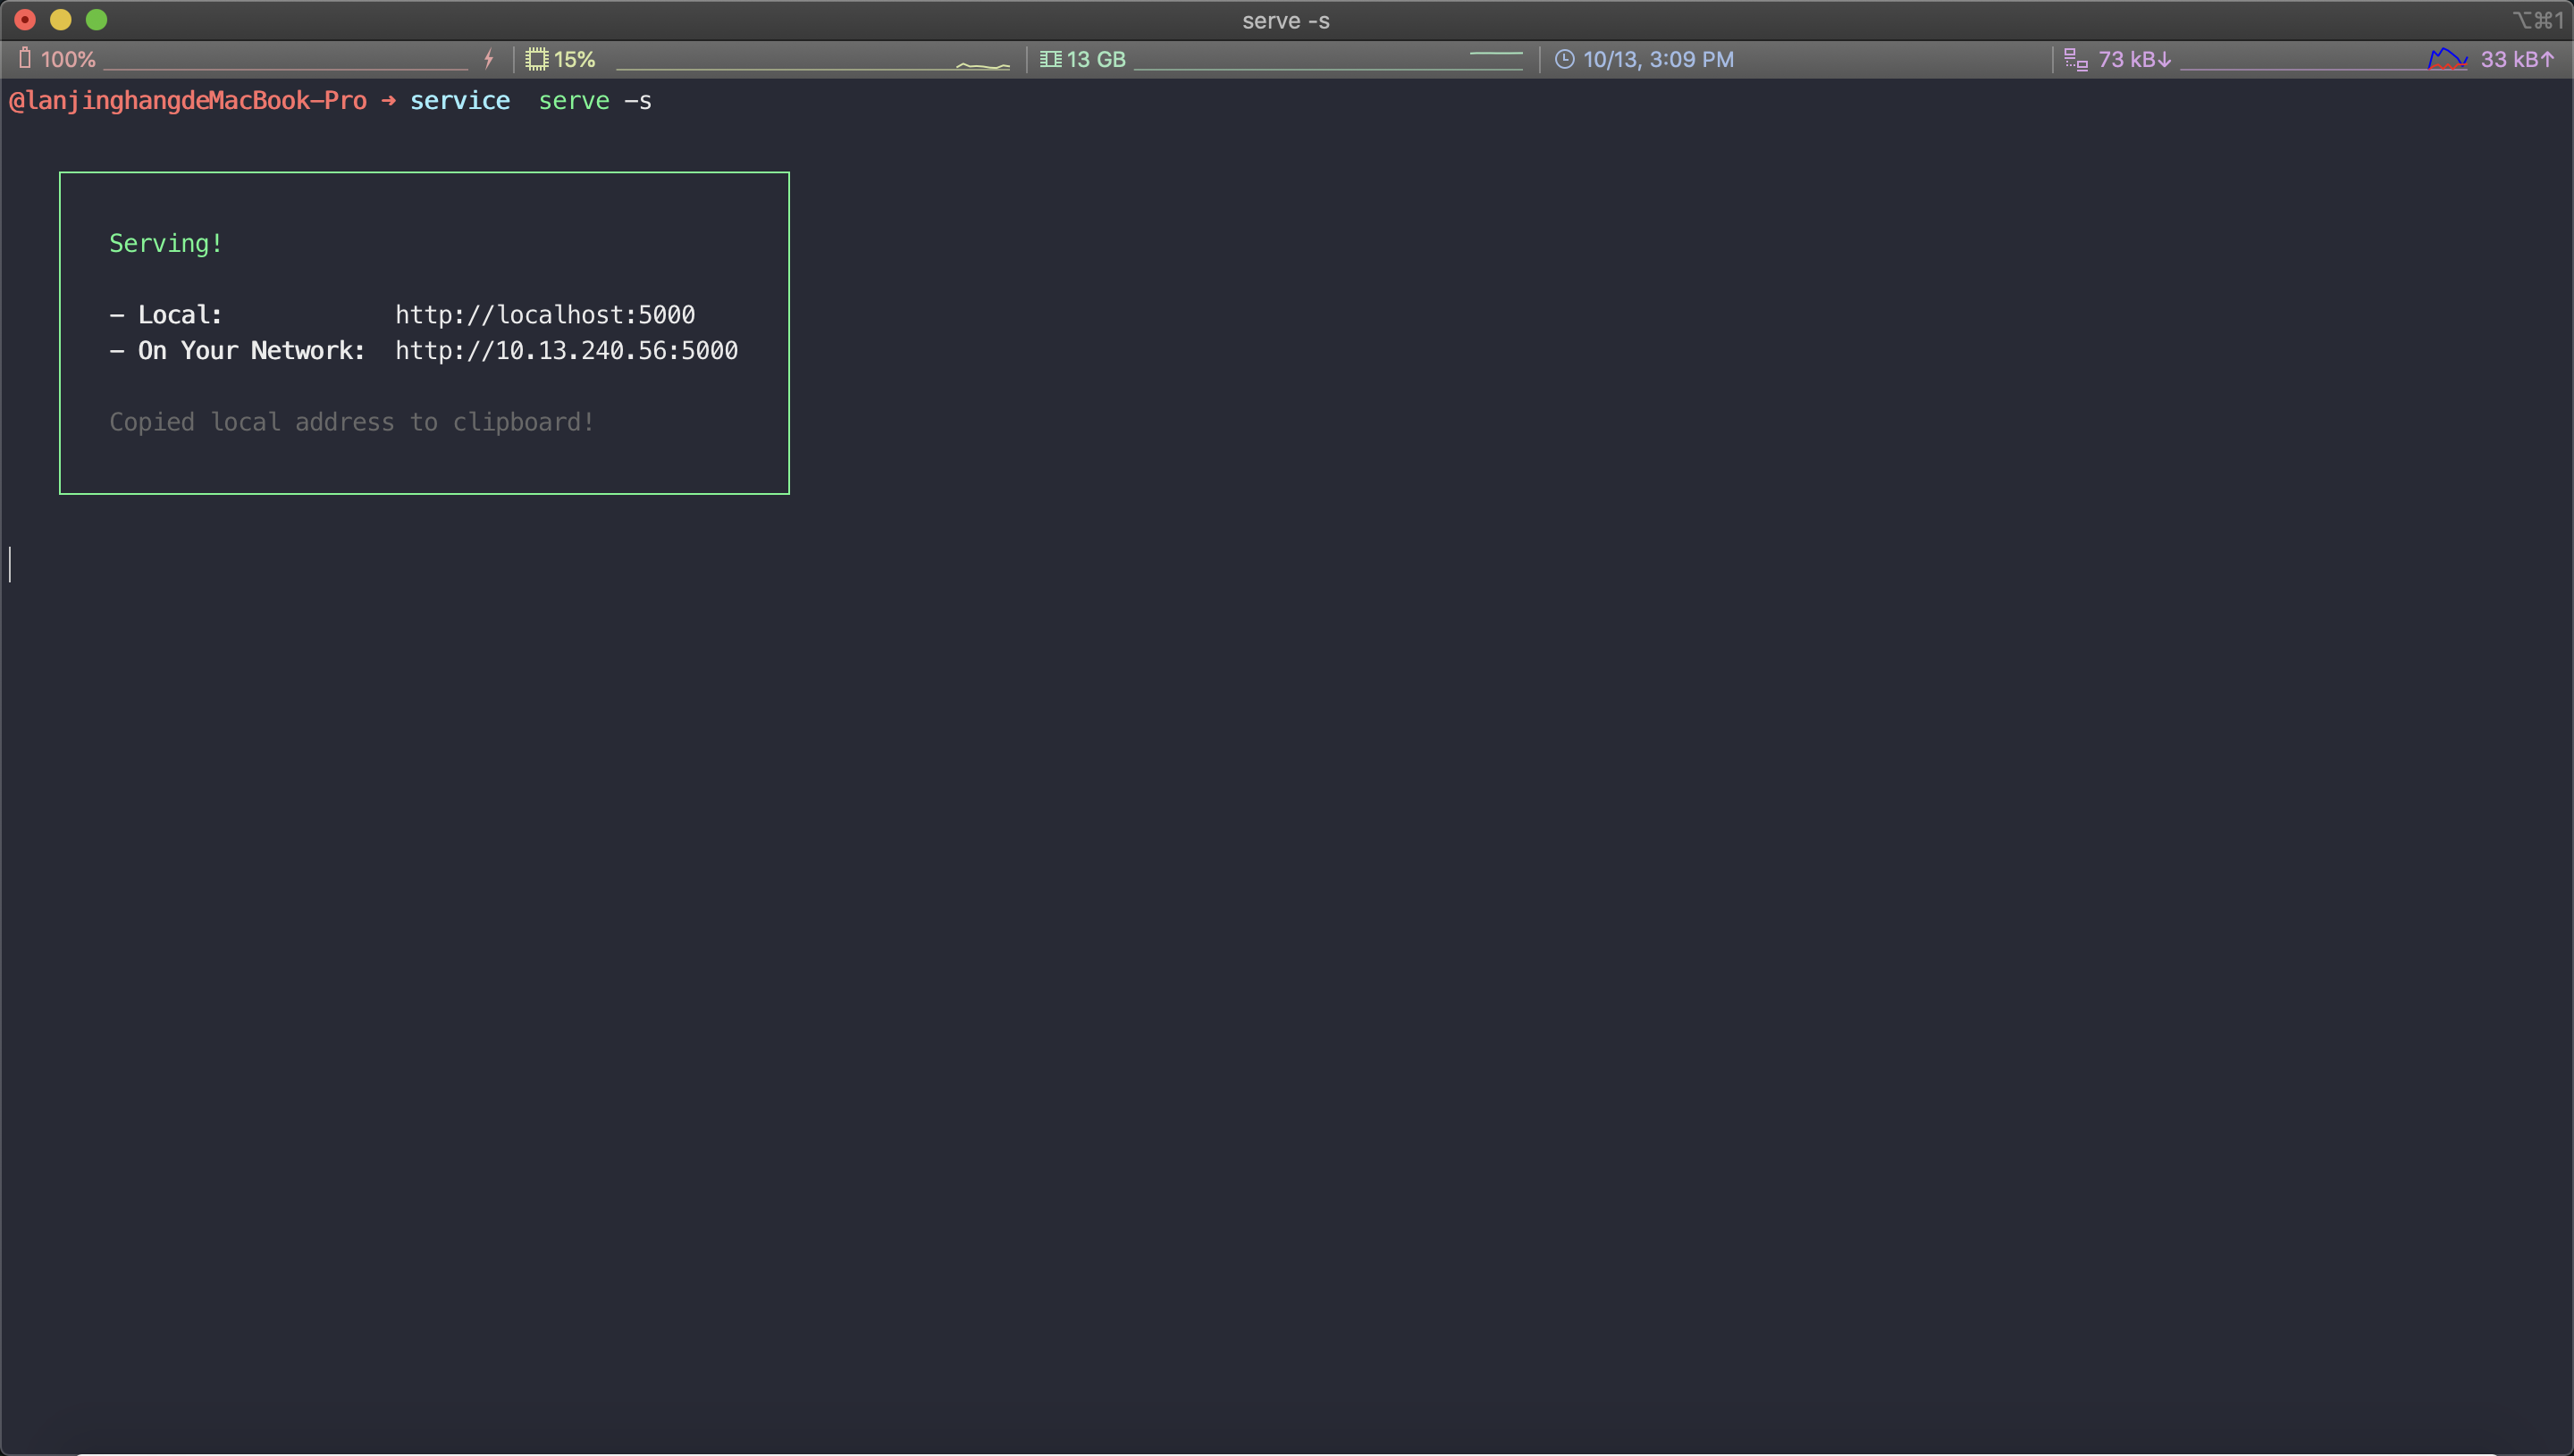Click the green Serving! heading text
The image size is (2574, 1456).
point(165,244)
